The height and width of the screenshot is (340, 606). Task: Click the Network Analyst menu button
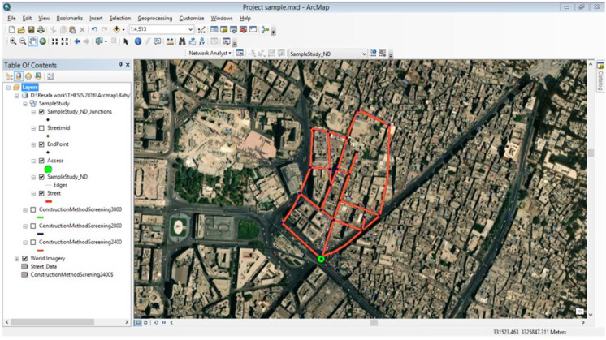click(210, 54)
